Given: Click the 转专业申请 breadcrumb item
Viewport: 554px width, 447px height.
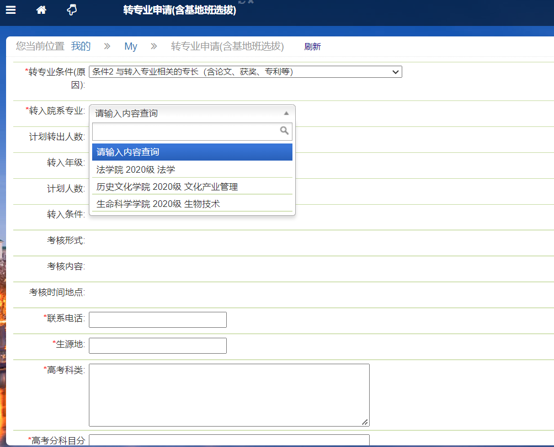Looking at the screenshot, I should [227, 46].
